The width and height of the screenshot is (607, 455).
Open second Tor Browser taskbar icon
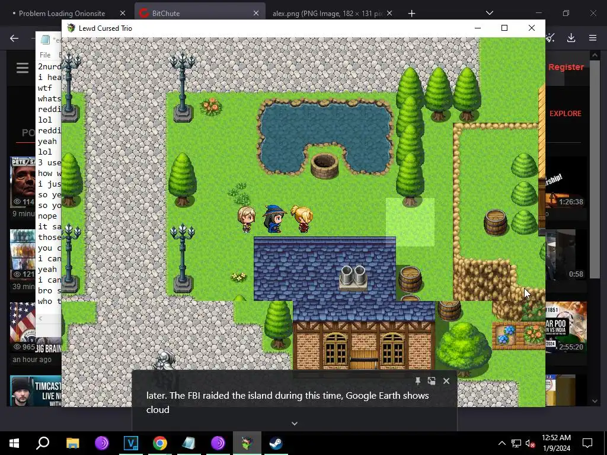(x=218, y=443)
